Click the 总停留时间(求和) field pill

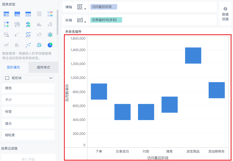pos(106,20)
